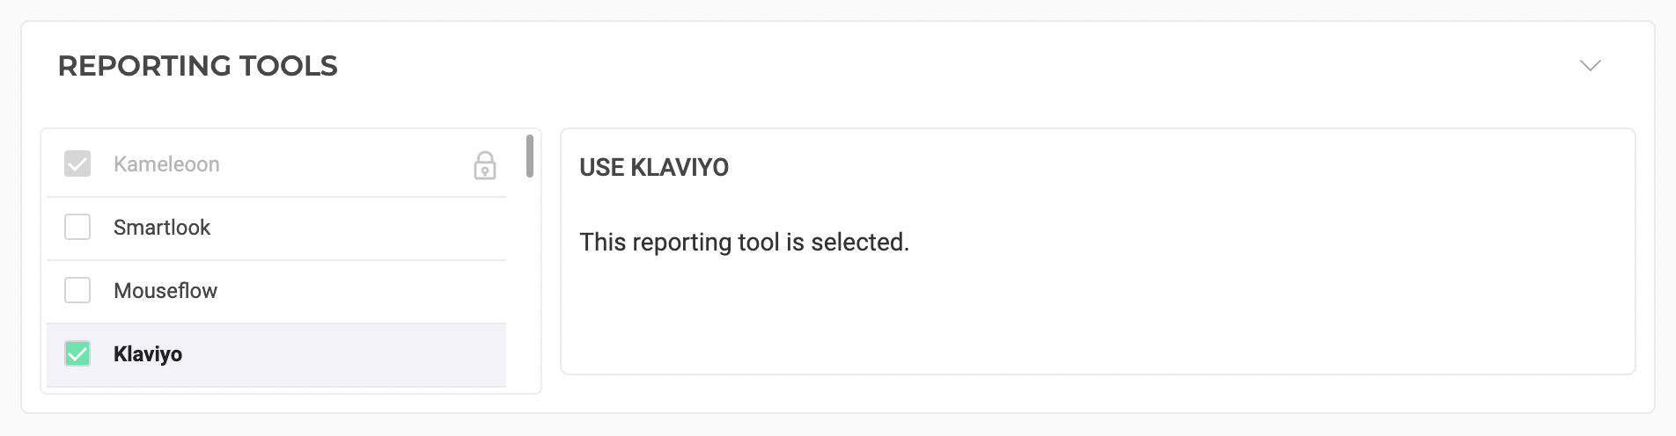Click the tools list scrollbar thumb
1676x436 pixels.
pyautogui.click(x=529, y=156)
